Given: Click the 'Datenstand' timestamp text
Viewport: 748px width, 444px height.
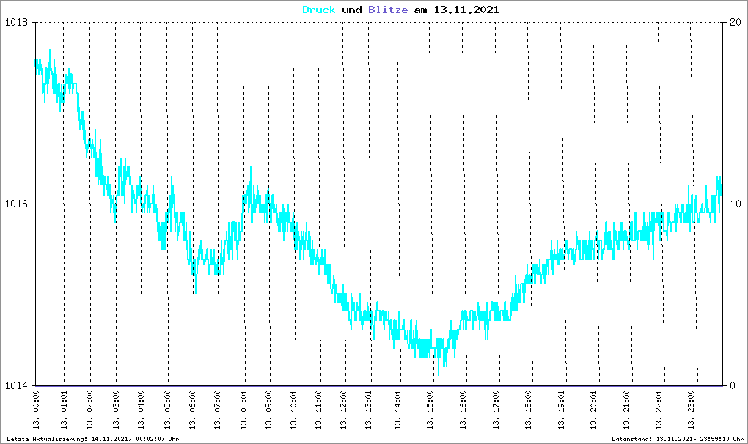Looking at the screenshot, I should (678, 439).
